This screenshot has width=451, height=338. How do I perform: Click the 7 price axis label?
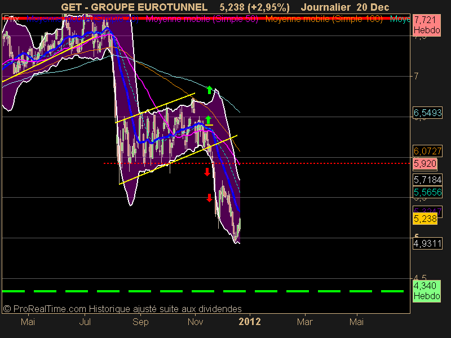(416, 76)
